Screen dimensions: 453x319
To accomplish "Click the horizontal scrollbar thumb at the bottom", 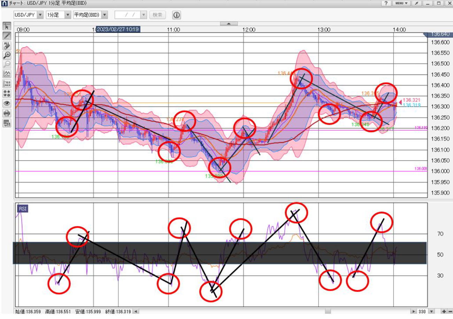I will coord(328,312).
